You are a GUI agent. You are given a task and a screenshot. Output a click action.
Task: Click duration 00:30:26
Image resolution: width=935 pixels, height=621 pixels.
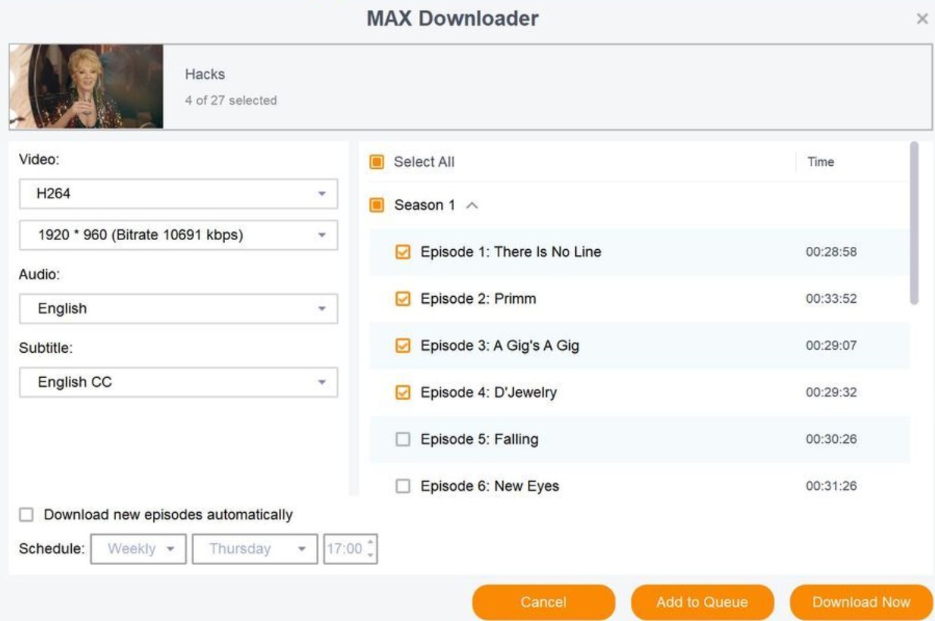click(831, 440)
